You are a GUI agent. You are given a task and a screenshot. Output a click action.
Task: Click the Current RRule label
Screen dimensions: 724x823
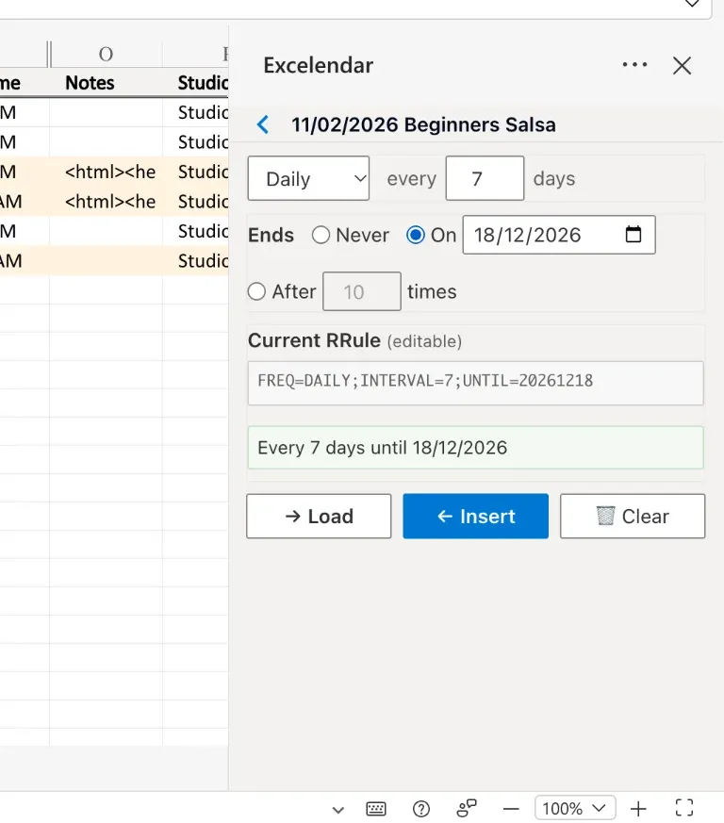point(314,340)
